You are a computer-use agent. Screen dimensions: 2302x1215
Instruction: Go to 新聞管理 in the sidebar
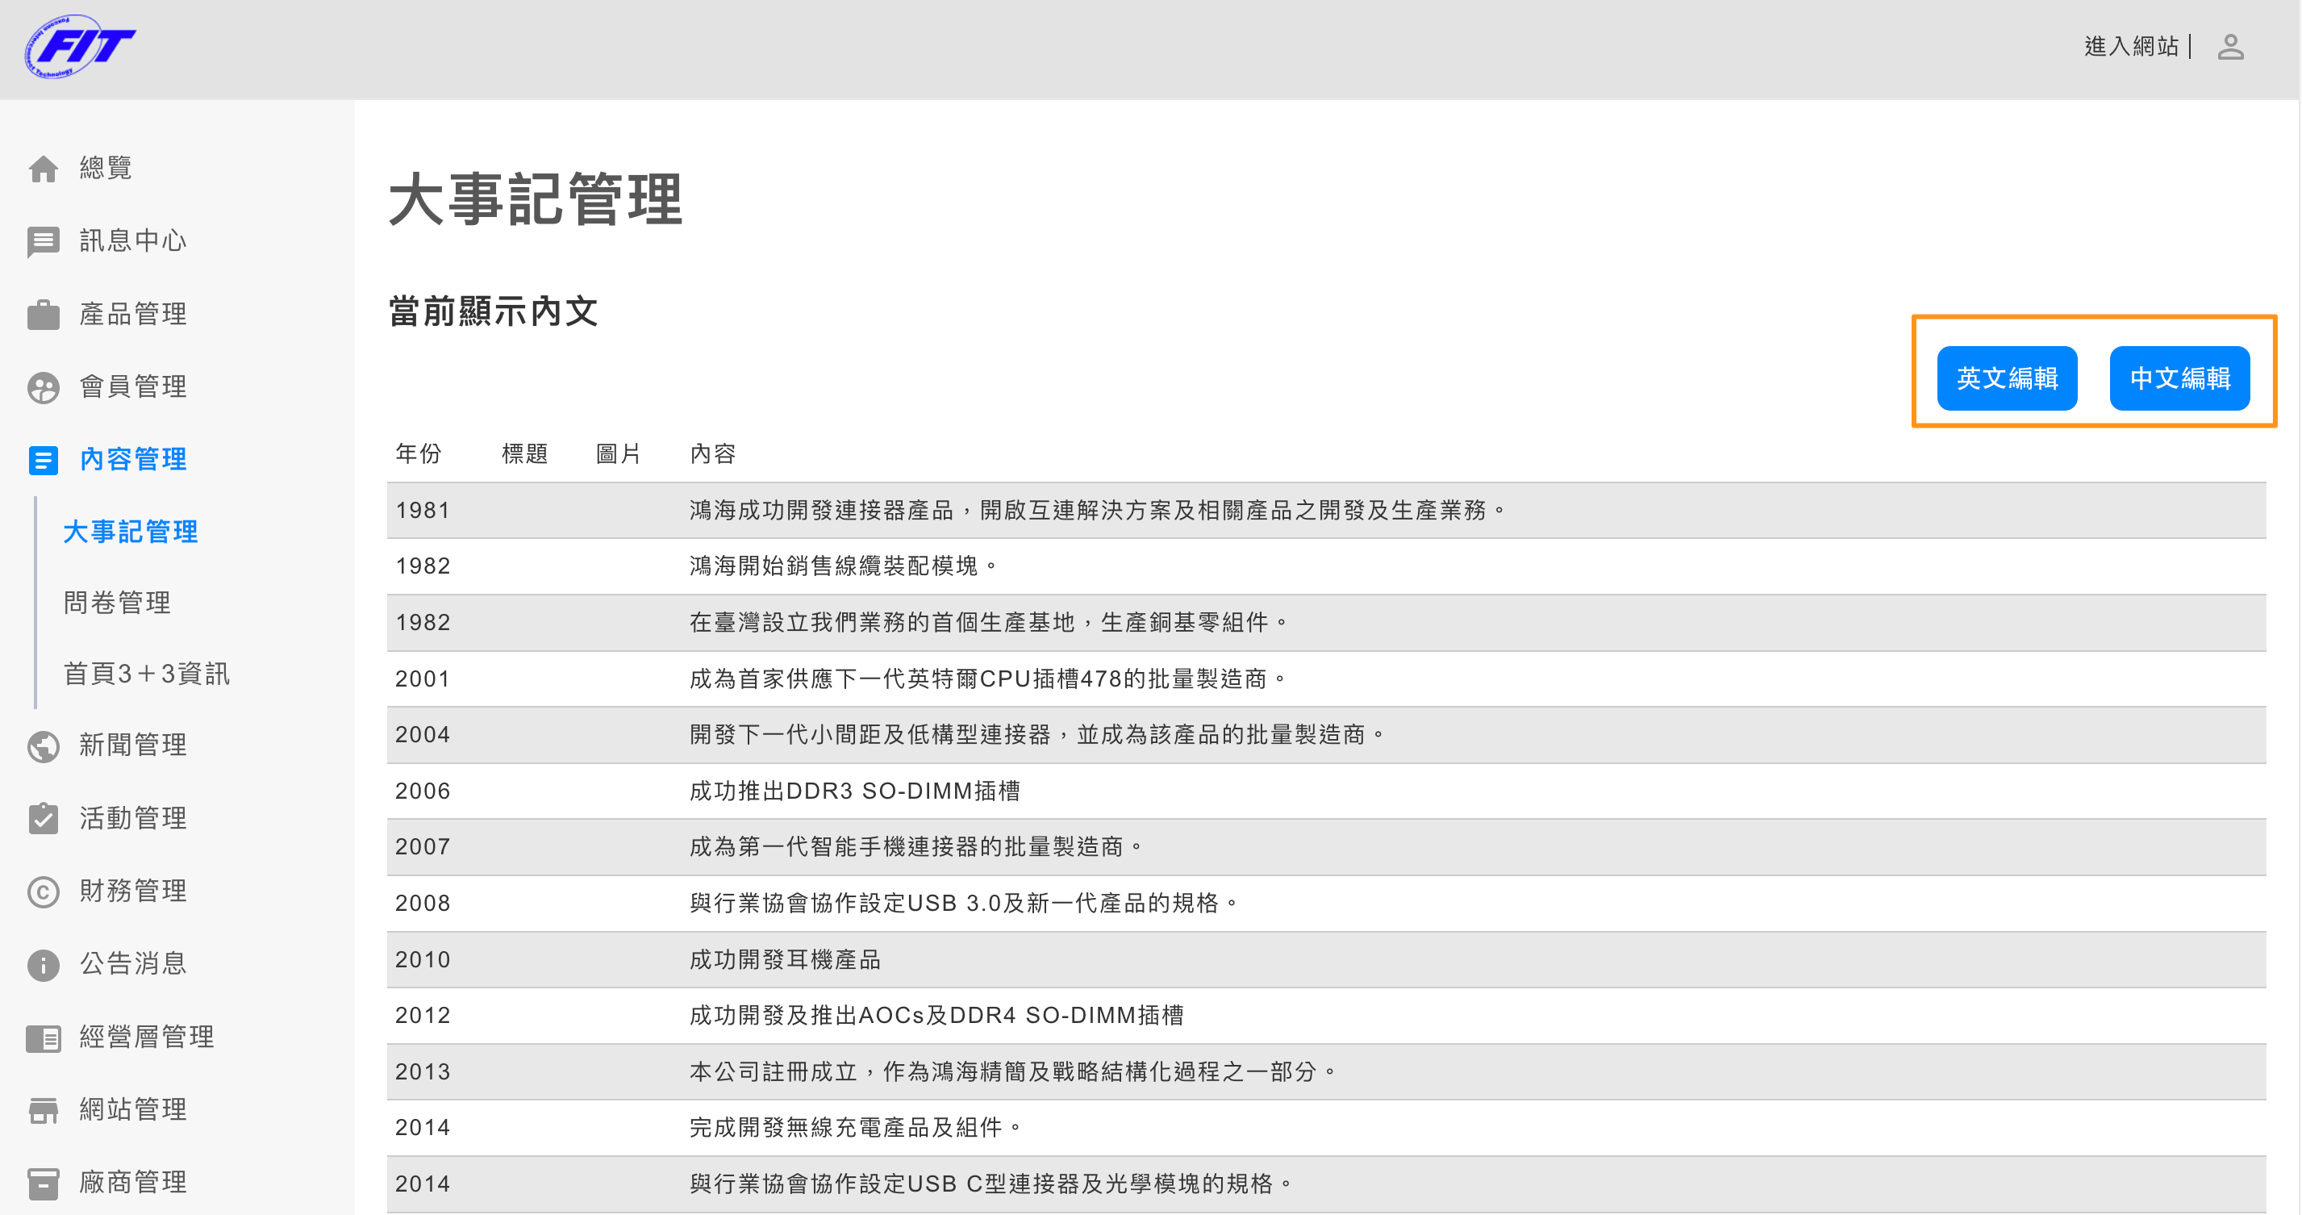click(133, 745)
